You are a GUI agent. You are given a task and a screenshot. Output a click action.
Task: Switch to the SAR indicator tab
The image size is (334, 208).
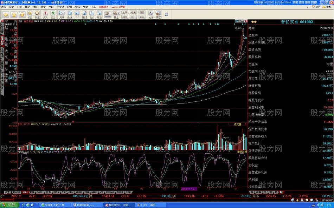(128, 192)
